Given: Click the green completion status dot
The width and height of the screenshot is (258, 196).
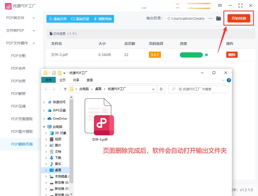Looking at the screenshot, I should tap(206, 55).
